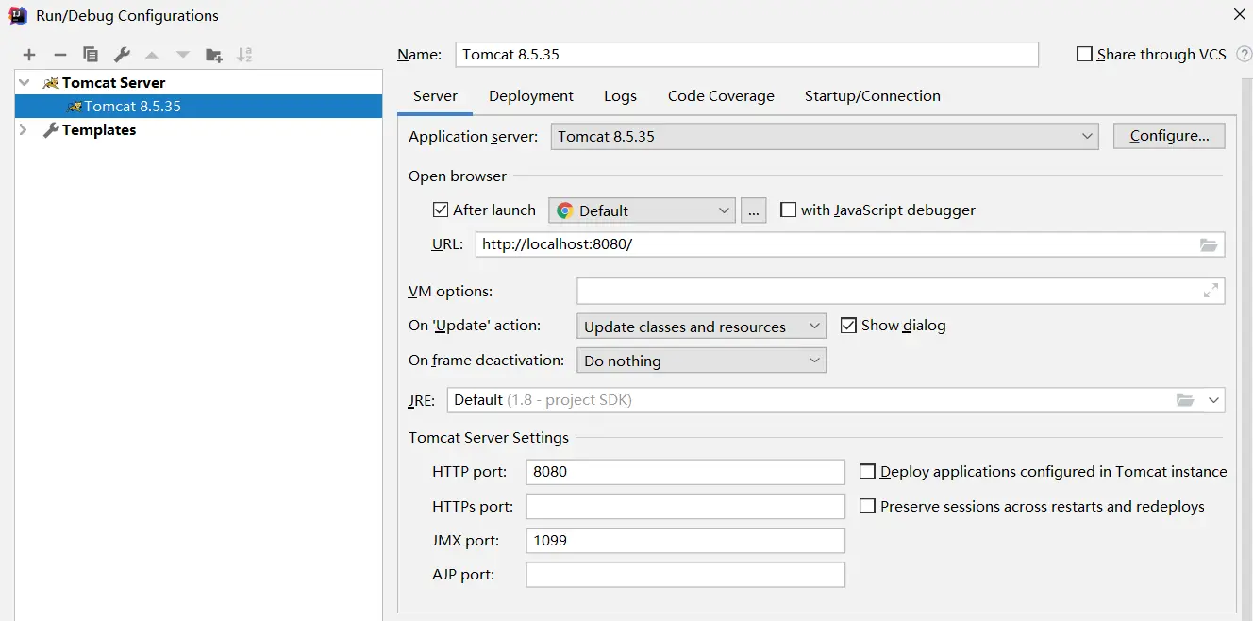This screenshot has height=621, width=1253.
Task: Click in the VM options field
Action: coord(900,291)
